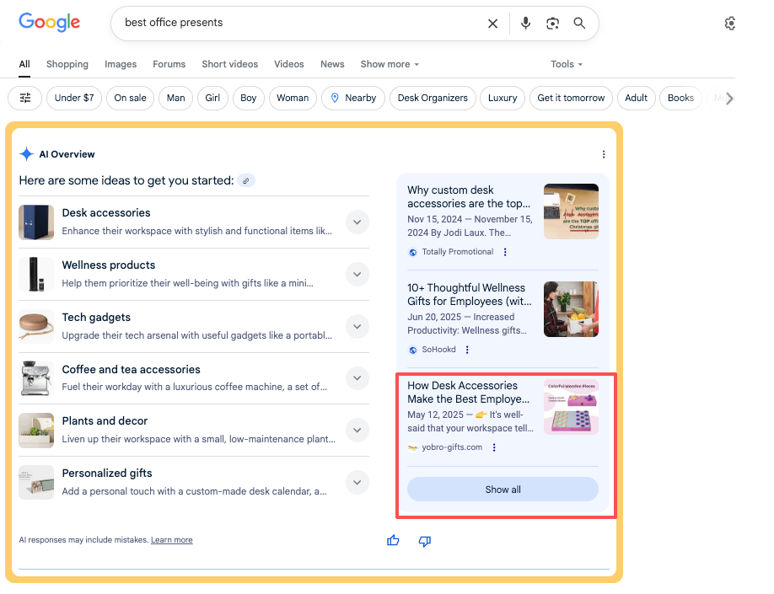Screen dimensions: 774x594
Task: Click the Show all sources button
Action: 503,490
